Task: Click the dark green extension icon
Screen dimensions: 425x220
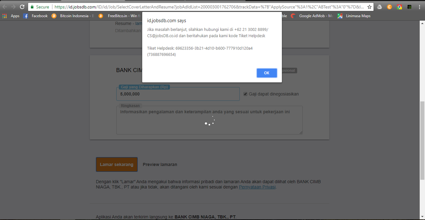Action: (409, 7)
